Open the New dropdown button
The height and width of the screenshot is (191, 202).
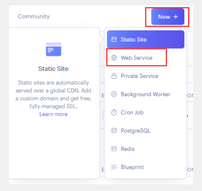(x=168, y=17)
